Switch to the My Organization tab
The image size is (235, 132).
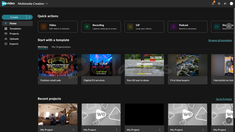(x=61, y=47)
